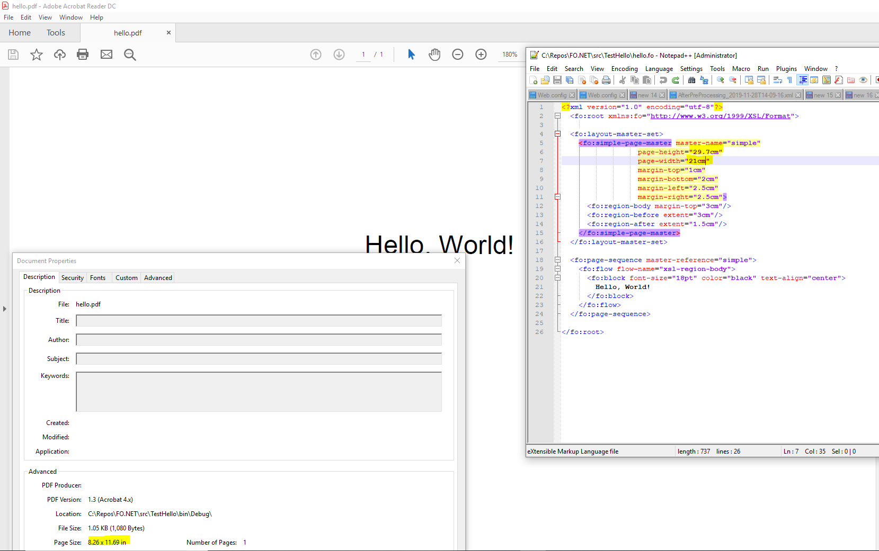This screenshot has height=551, width=879.
Task: Toggle the indent guide button
Action: coord(803,80)
